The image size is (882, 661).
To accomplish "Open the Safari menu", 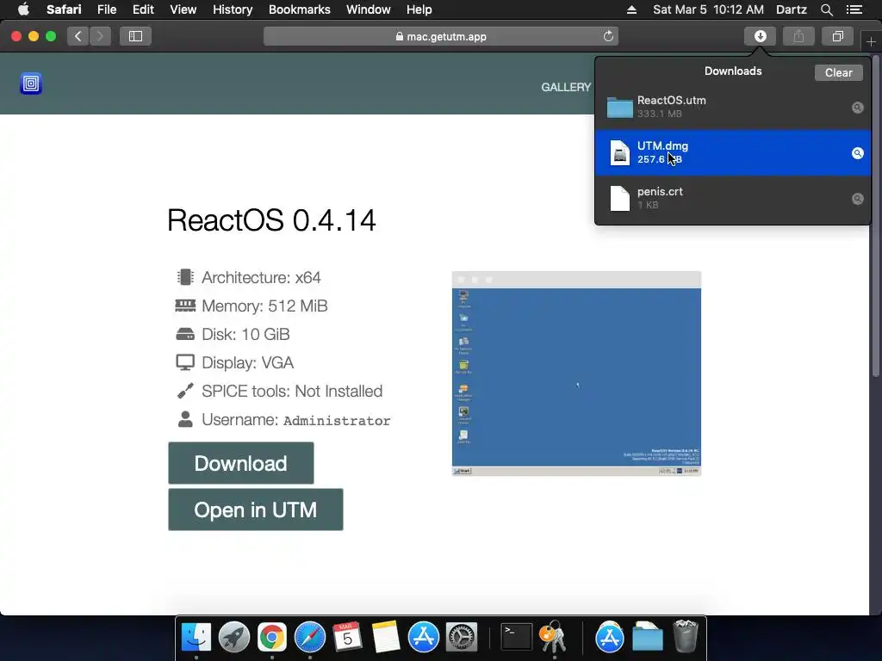I will (x=64, y=9).
